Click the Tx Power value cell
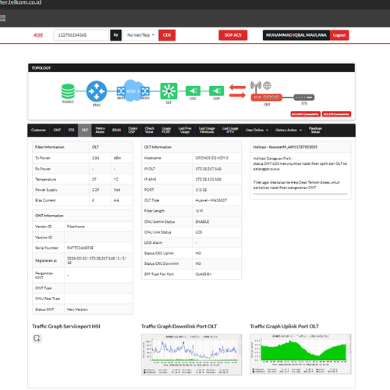The width and height of the screenshot is (390, 390). [100, 158]
